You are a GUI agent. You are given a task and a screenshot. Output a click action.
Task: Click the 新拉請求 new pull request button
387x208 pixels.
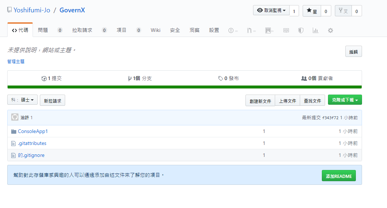point(52,100)
